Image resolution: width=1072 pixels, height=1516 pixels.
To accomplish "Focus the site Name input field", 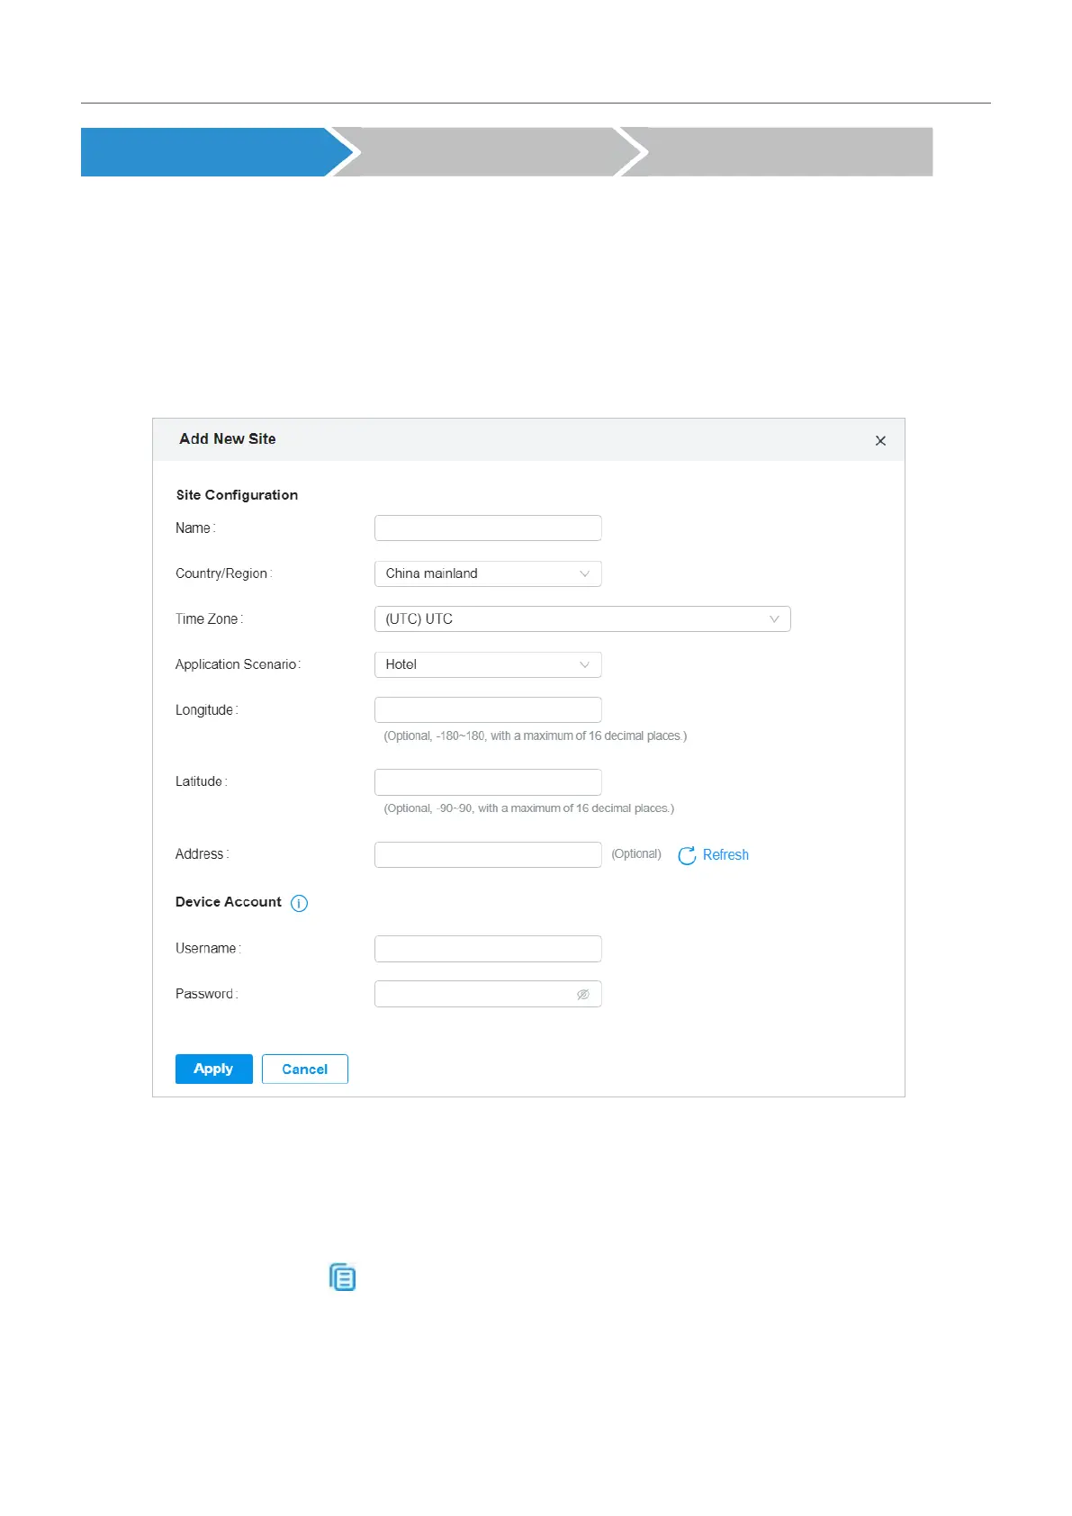I will click(487, 528).
